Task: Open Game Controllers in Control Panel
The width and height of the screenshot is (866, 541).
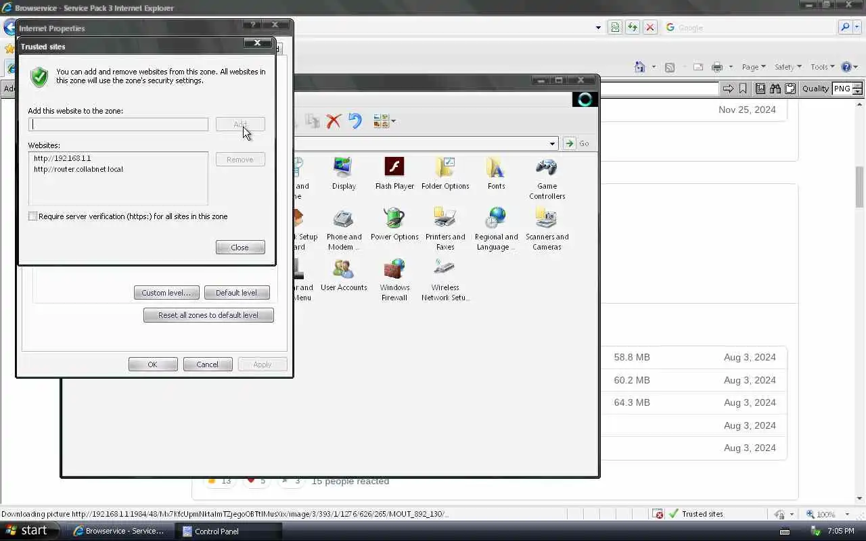Action: pyautogui.click(x=547, y=179)
